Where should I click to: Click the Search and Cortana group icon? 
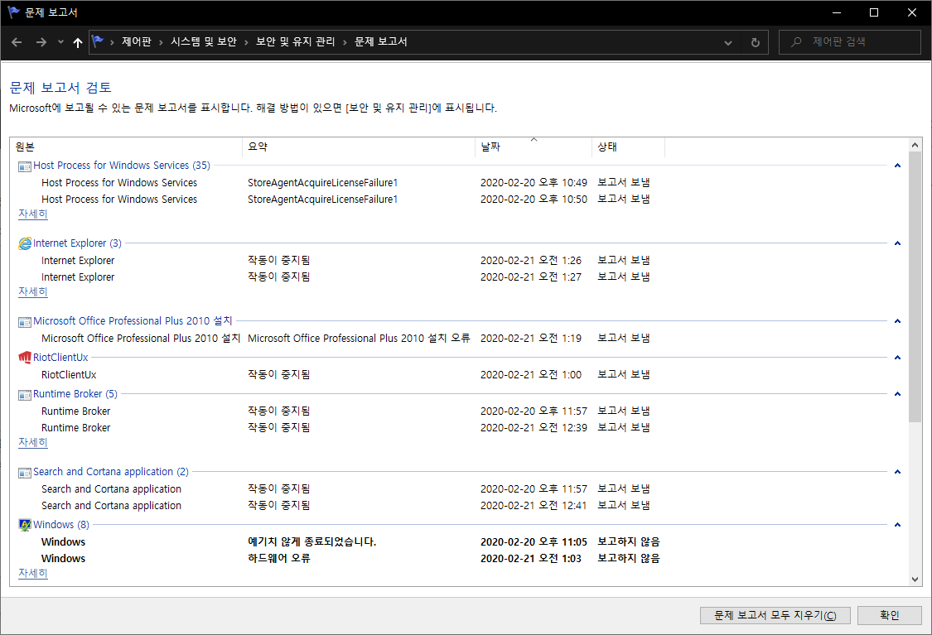tap(24, 473)
